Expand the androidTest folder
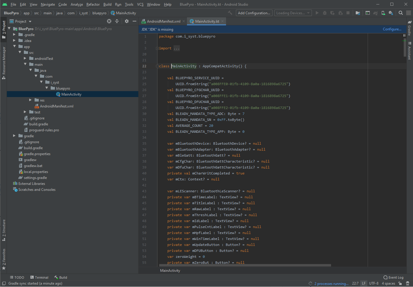 pos(25,58)
